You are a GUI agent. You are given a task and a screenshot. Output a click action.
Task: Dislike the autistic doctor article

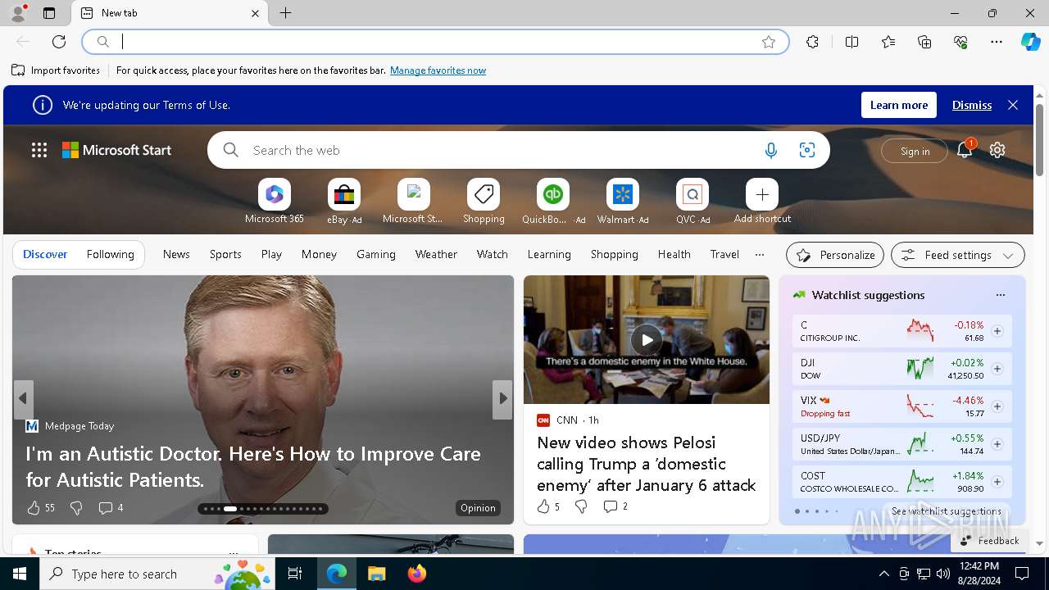coord(76,508)
